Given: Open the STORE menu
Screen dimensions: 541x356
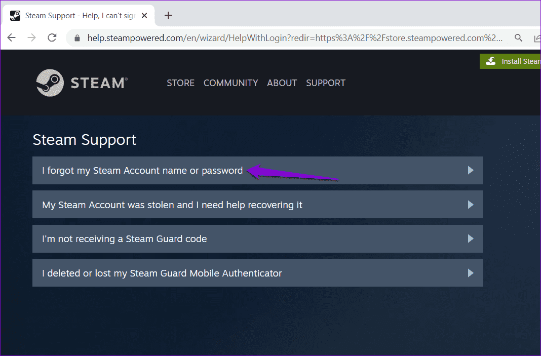Looking at the screenshot, I should coord(180,83).
